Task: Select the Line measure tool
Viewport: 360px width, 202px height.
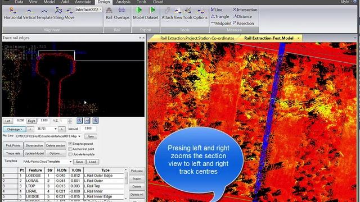Action: 217,10
